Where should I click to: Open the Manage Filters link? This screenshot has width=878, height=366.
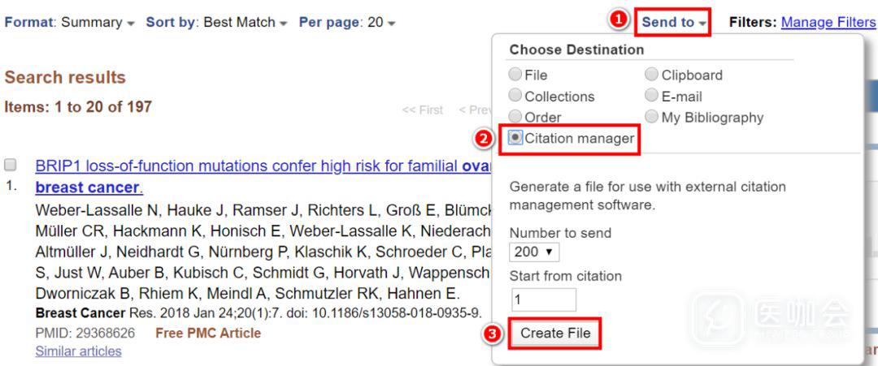828,23
